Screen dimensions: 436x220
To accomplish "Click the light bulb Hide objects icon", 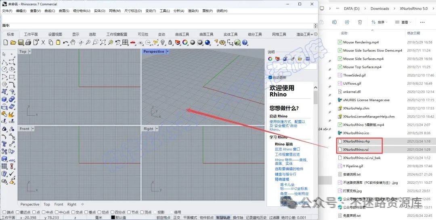I will tap(163, 42).
